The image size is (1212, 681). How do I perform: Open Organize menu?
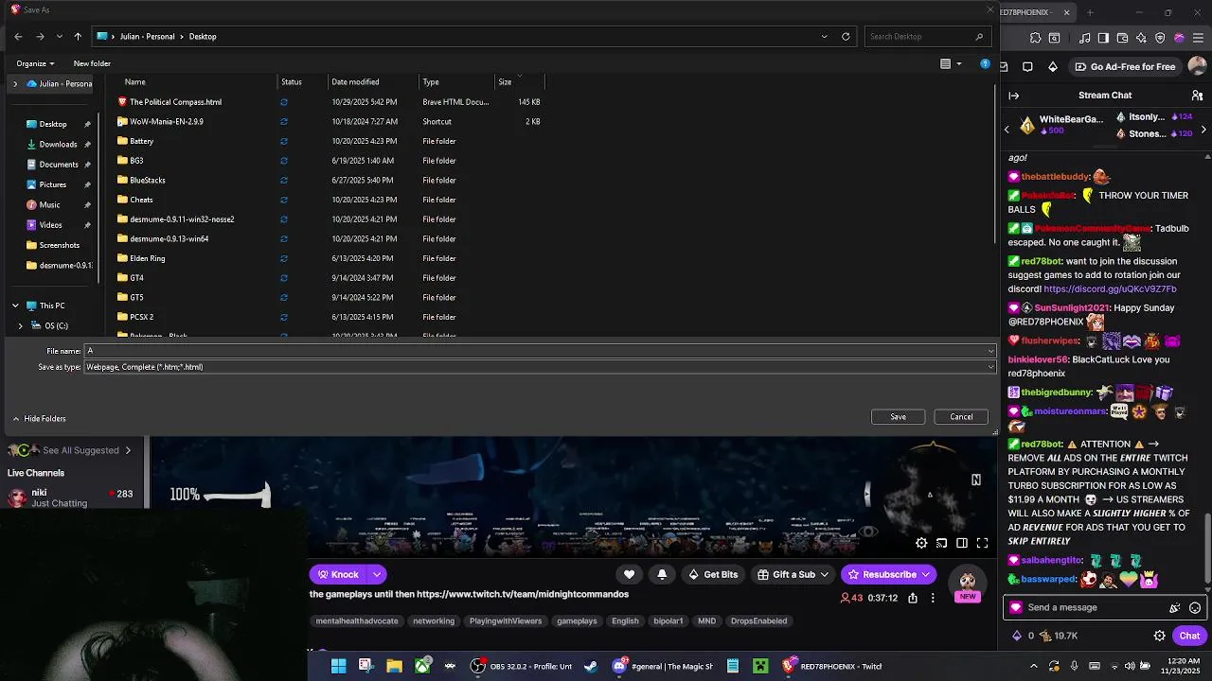[35, 63]
